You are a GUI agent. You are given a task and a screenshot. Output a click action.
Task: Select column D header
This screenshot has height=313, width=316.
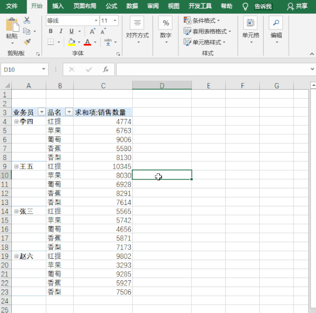coord(162,85)
